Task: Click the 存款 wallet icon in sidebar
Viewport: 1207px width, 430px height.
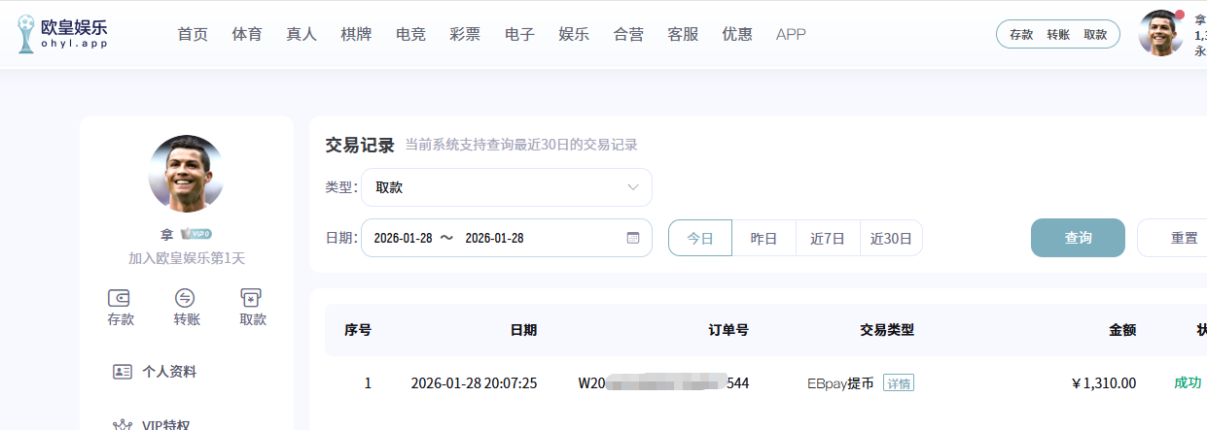Action: 121,298
